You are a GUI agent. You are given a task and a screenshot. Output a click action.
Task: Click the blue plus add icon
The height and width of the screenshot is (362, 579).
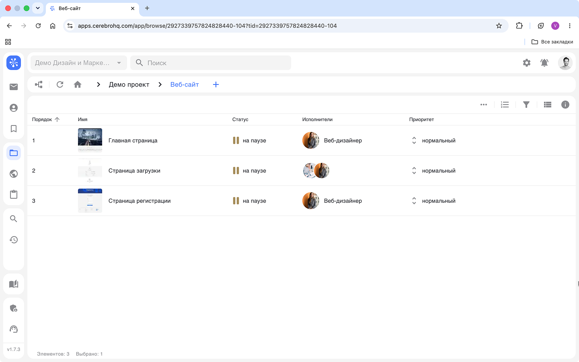[x=216, y=84]
